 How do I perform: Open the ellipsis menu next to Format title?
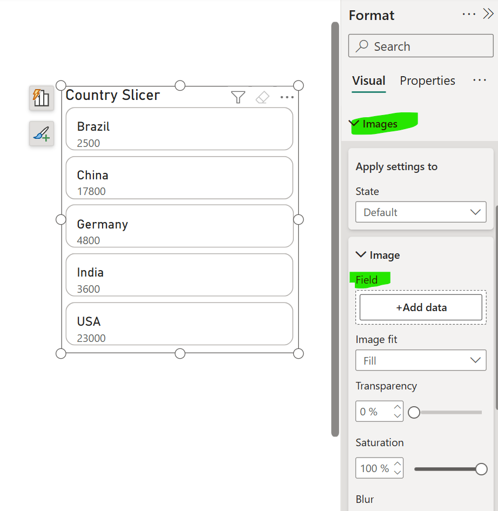coord(469,14)
